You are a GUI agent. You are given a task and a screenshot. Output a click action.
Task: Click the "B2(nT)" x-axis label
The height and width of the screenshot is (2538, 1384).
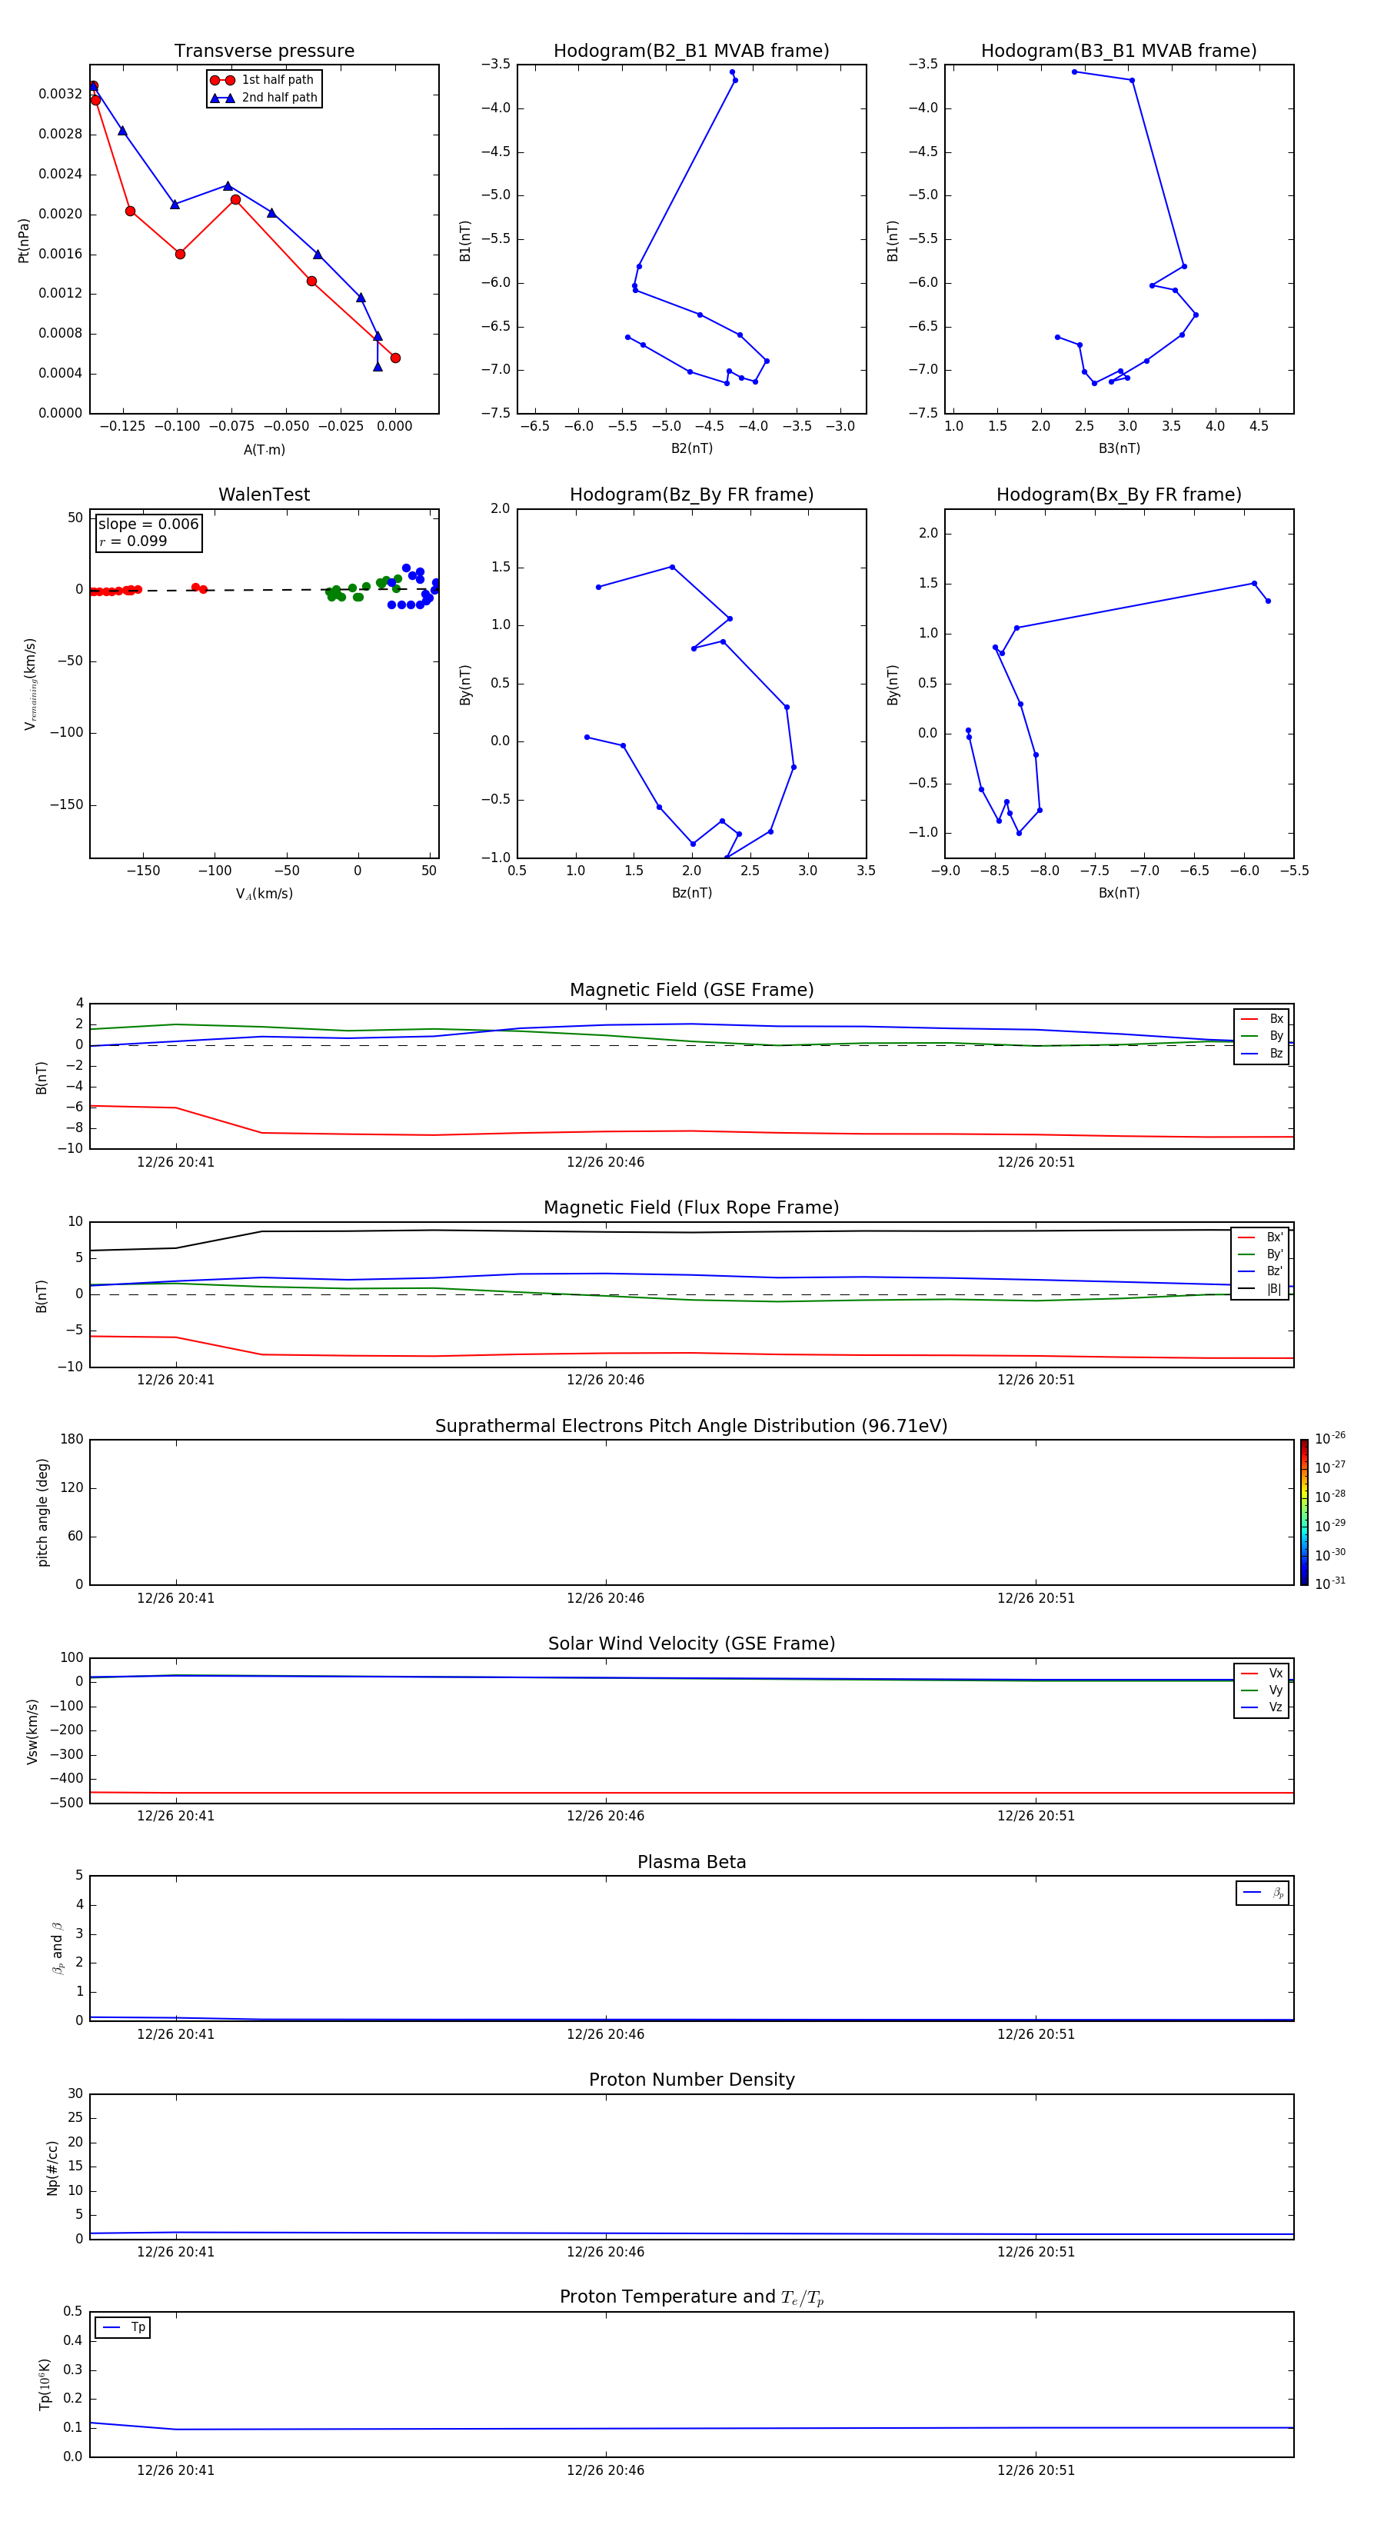691,448
